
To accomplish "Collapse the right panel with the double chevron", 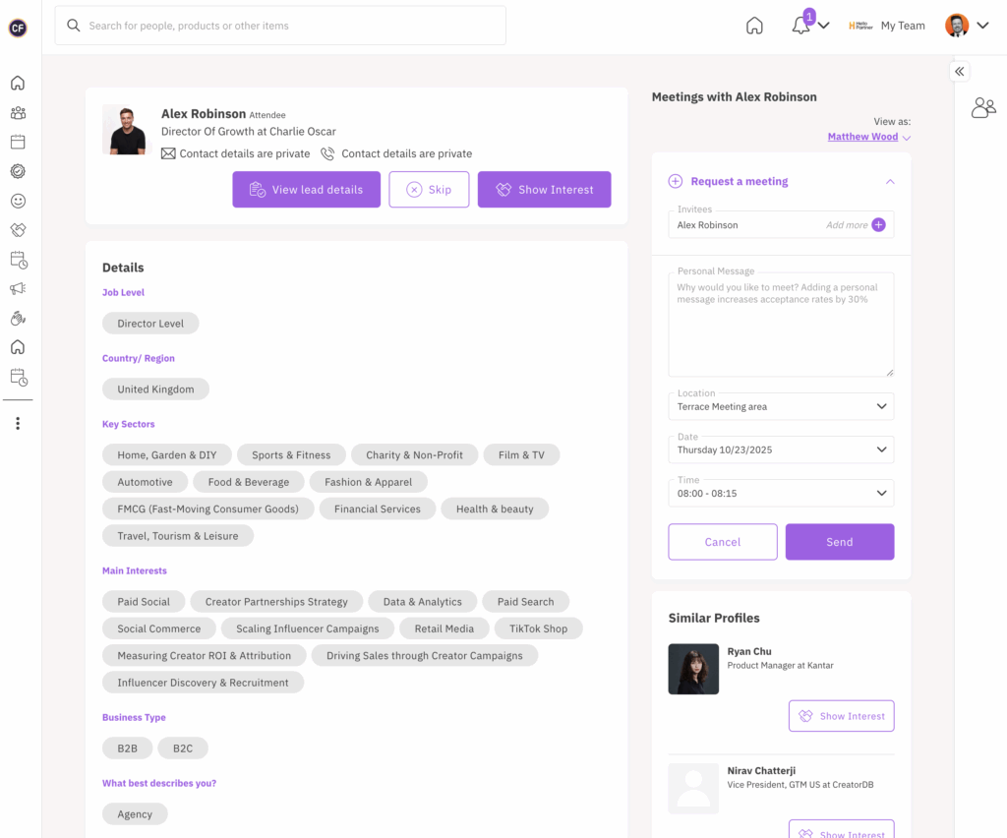I will 960,71.
